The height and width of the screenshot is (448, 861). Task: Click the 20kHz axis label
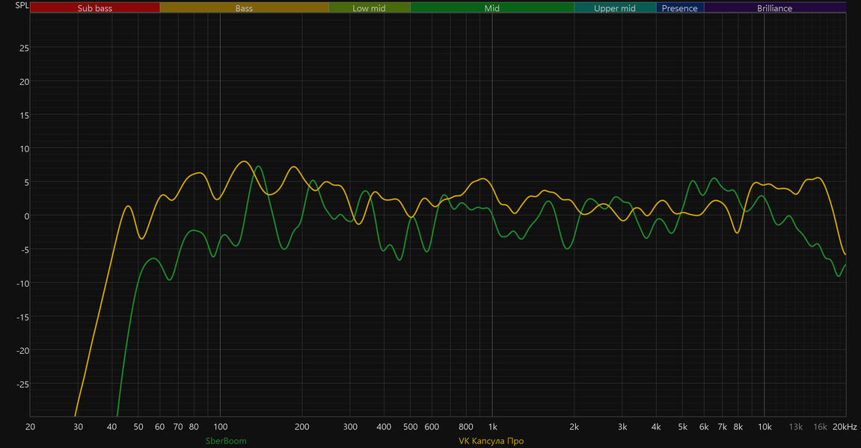point(845,427)
